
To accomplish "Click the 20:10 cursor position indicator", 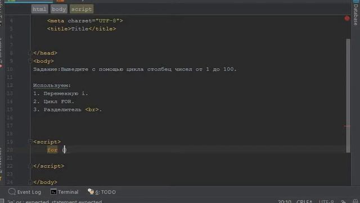I will click(285, 201).
